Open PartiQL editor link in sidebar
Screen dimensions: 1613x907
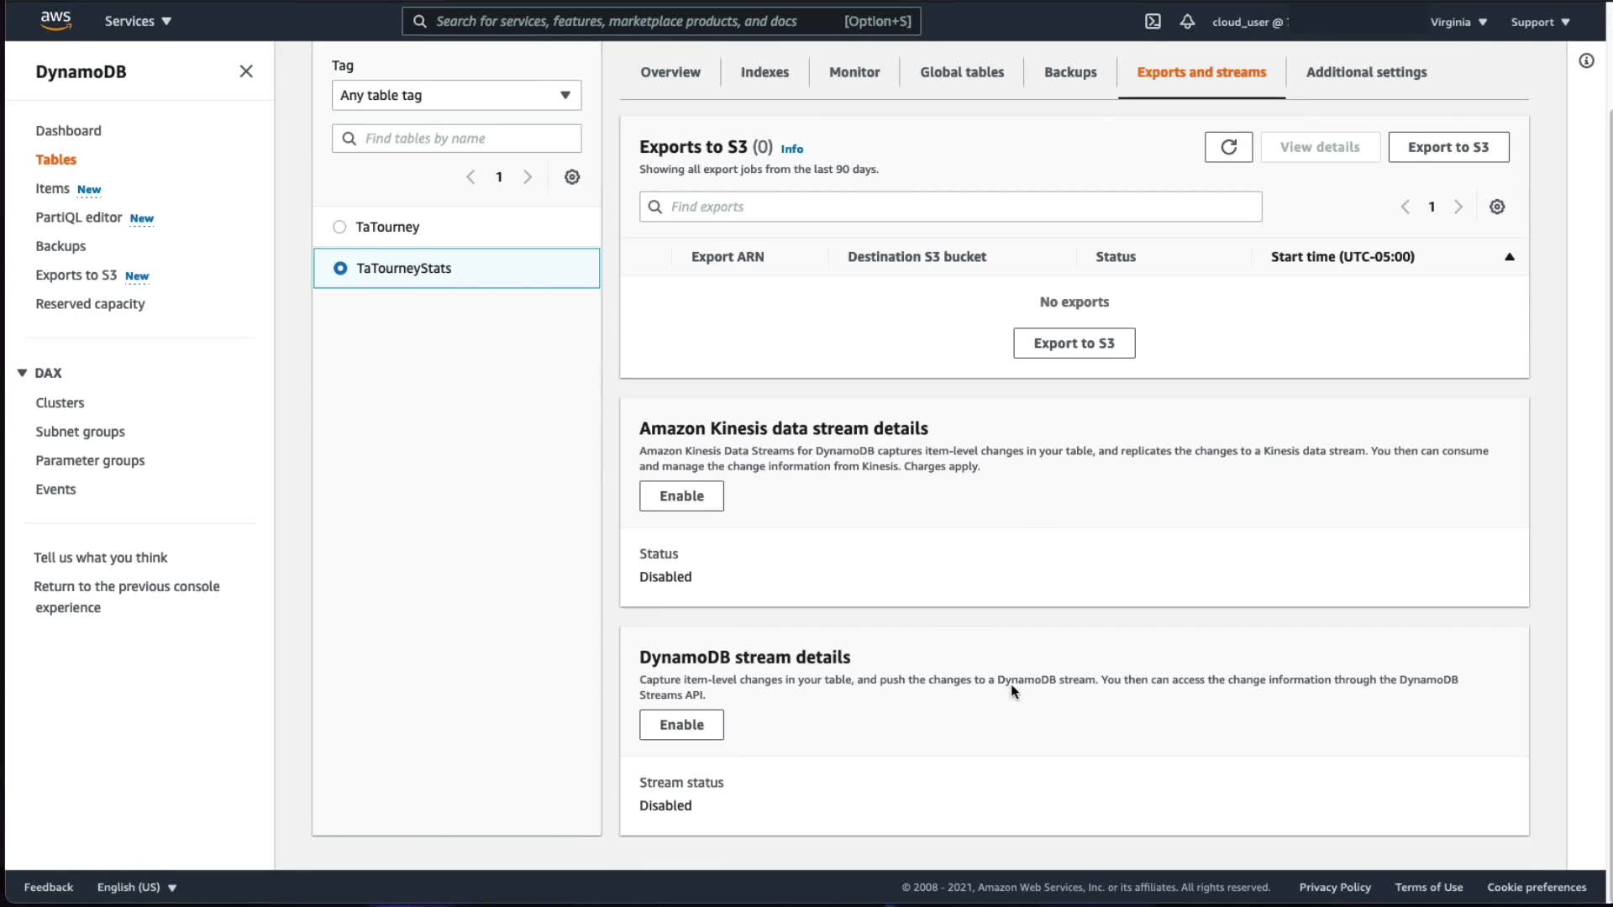pos(79,218)
